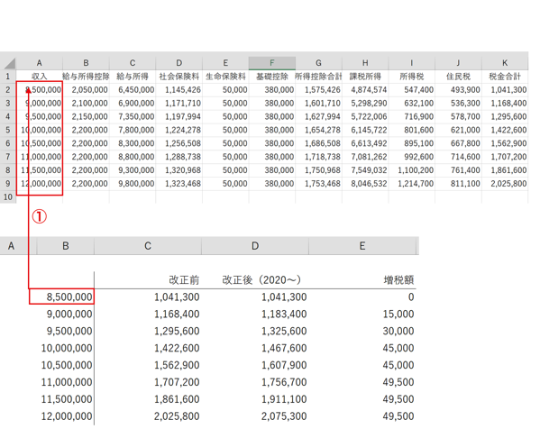
Task: Select column J header in the top sheet
Action: (x=458, y=63)
